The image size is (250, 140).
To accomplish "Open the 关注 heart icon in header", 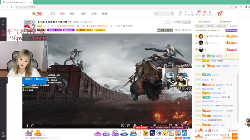I will (x=186, y=13).
